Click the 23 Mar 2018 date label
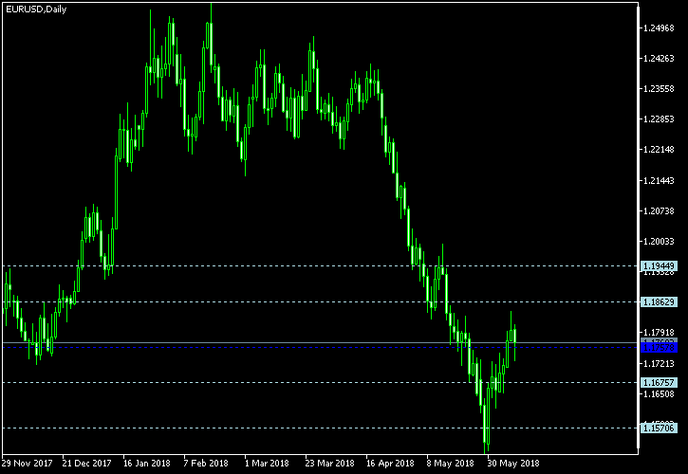Image resolution: width=688 pixels, height=474 pixels. click(x=330, y=463)
